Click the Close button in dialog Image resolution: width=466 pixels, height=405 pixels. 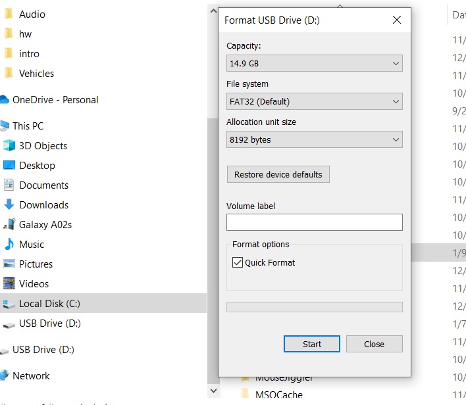point(374,344)
